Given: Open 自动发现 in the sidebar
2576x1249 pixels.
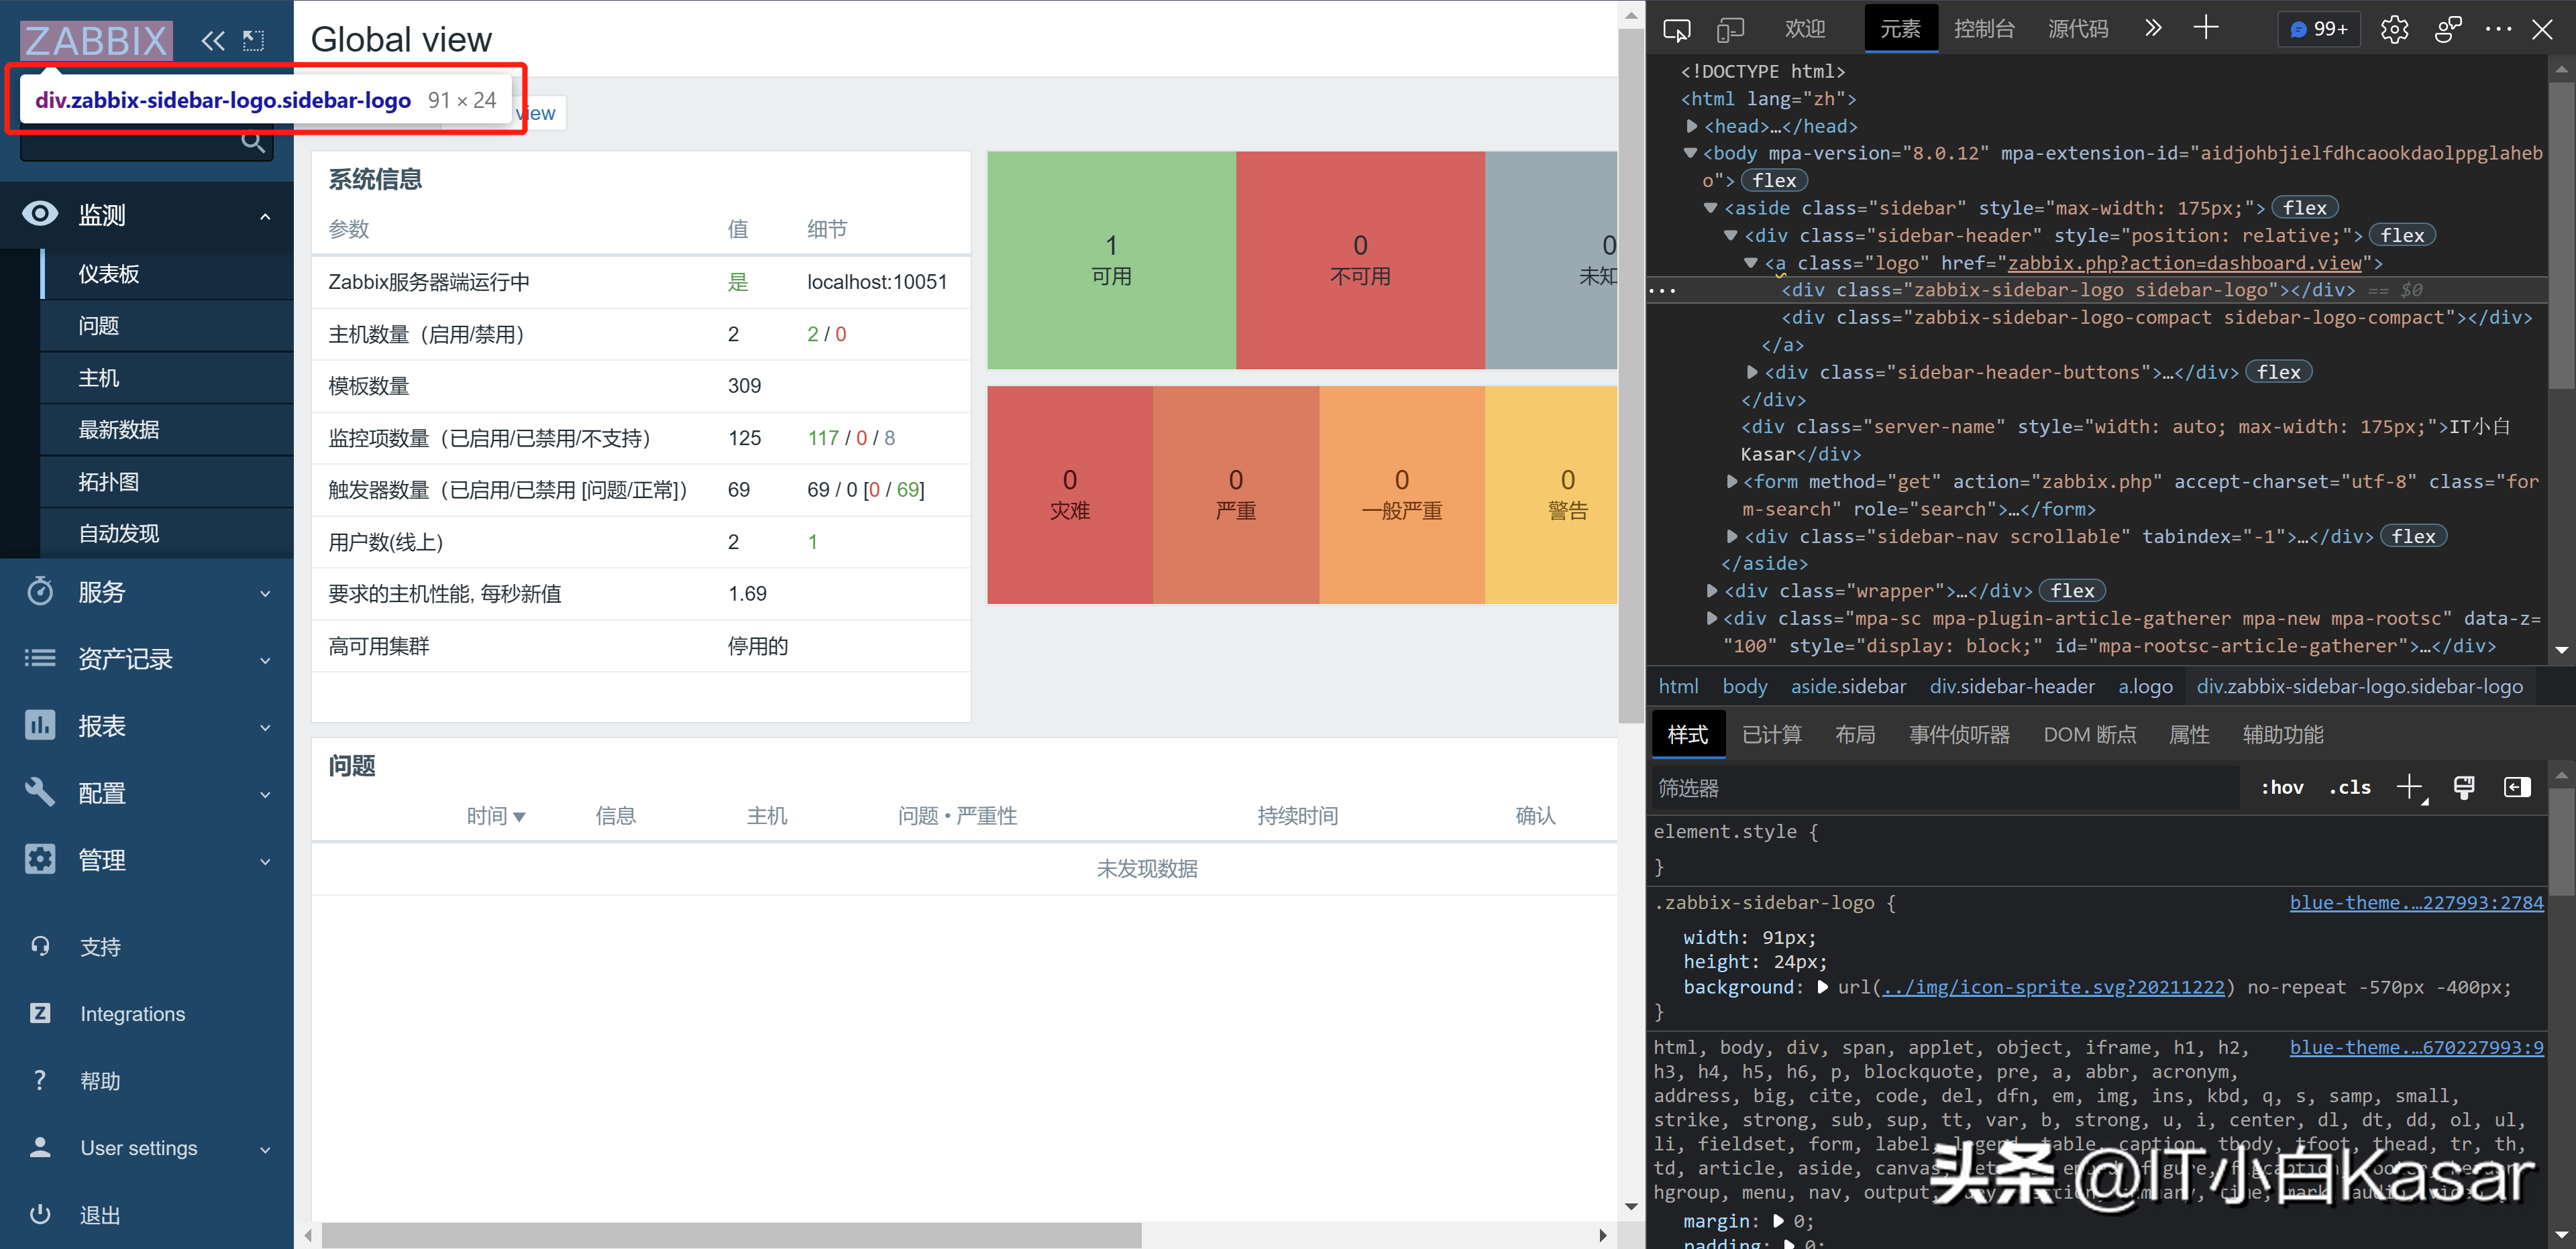Looking at the screenshot, I should (167, 534).
